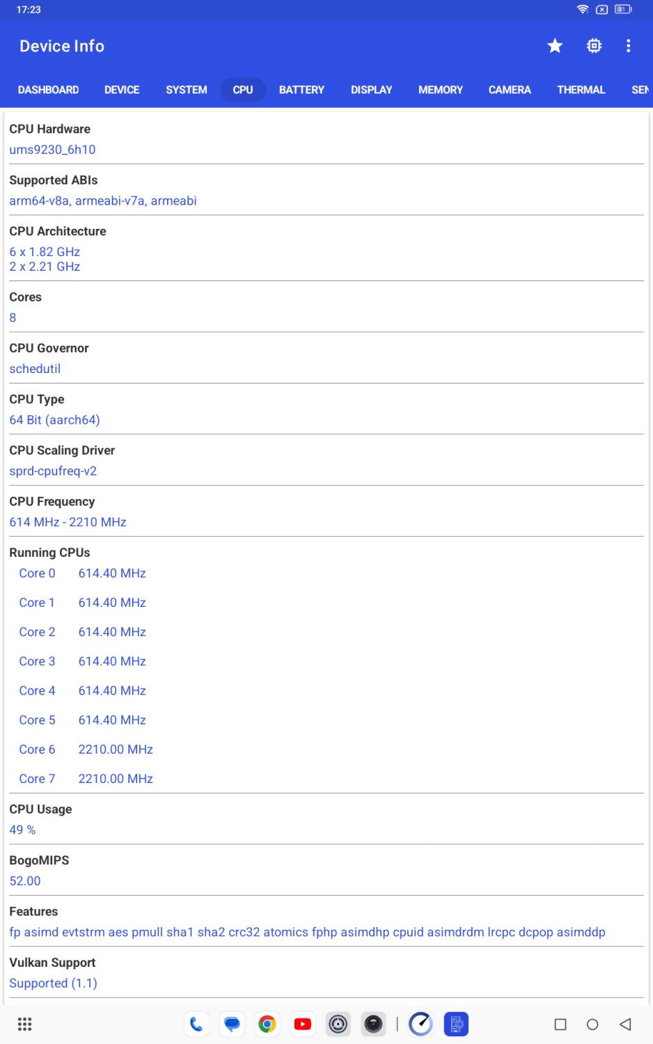
Task: Switch to the BATTERY tab
Action: 301,90
